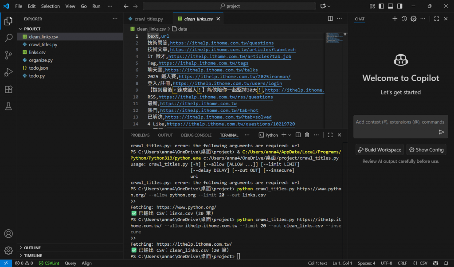Open the Testing flask view
This screenshot has width=454, height=267.
[x=8, y=106]
